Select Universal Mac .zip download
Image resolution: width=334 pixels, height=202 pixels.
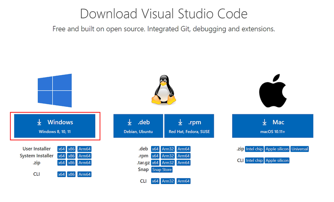(x=300, y=149)
